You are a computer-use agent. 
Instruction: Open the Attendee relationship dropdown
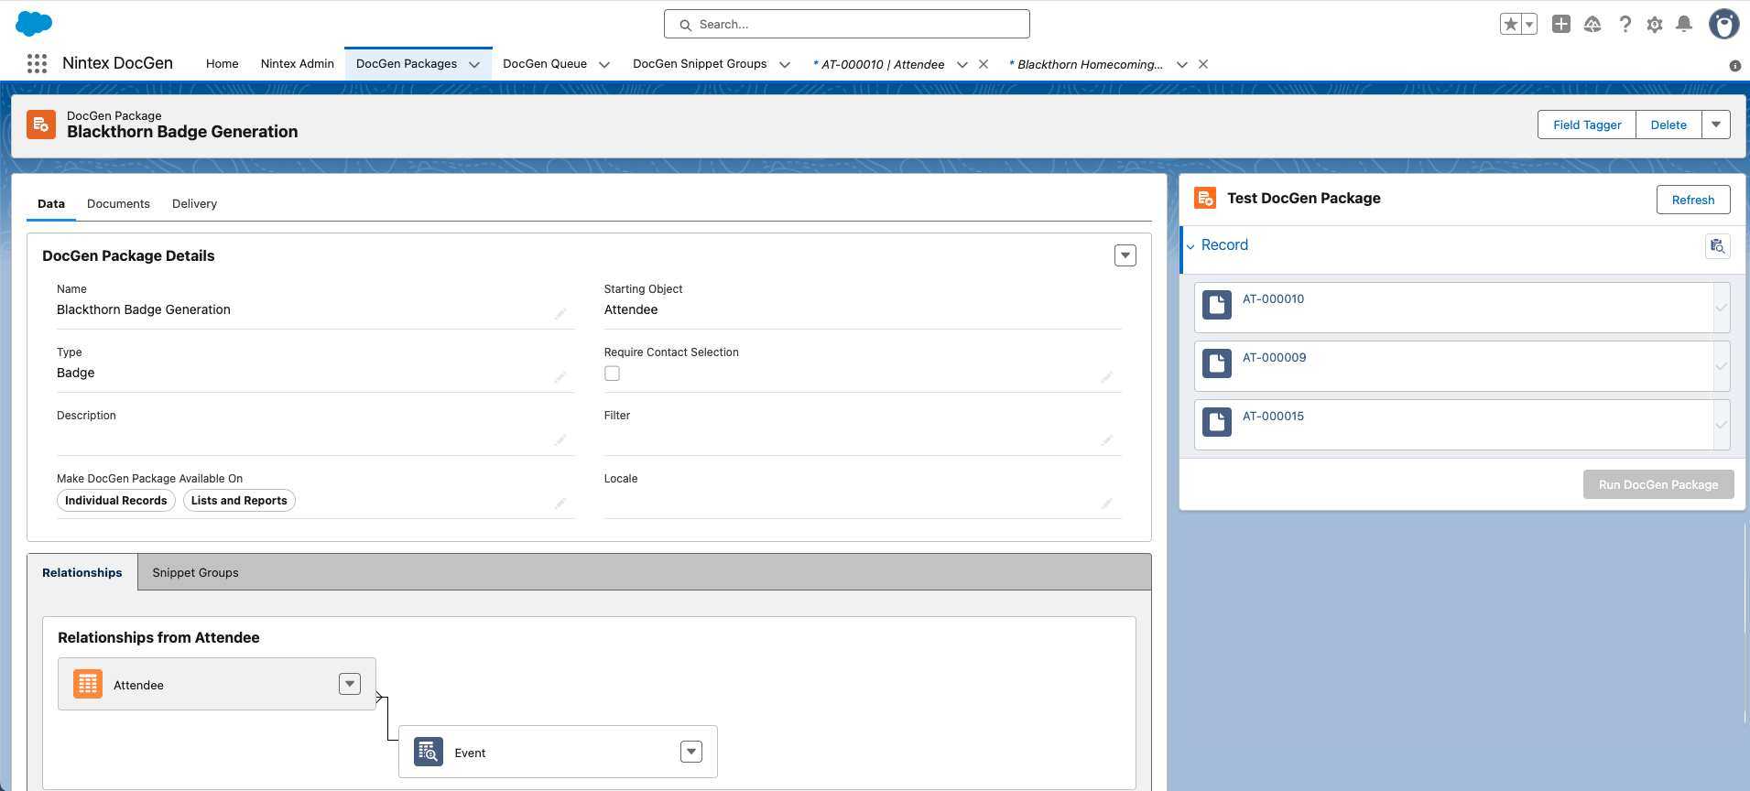click(350, 684)
